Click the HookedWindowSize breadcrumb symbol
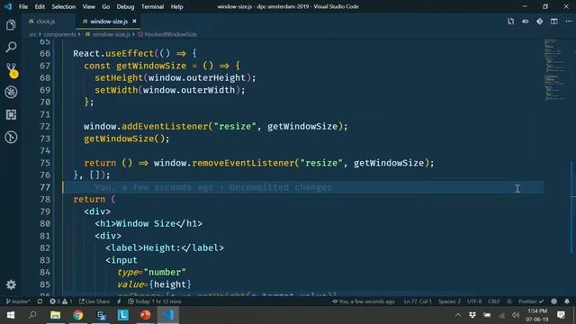This screenshot has width=576, height=324. 167,34
